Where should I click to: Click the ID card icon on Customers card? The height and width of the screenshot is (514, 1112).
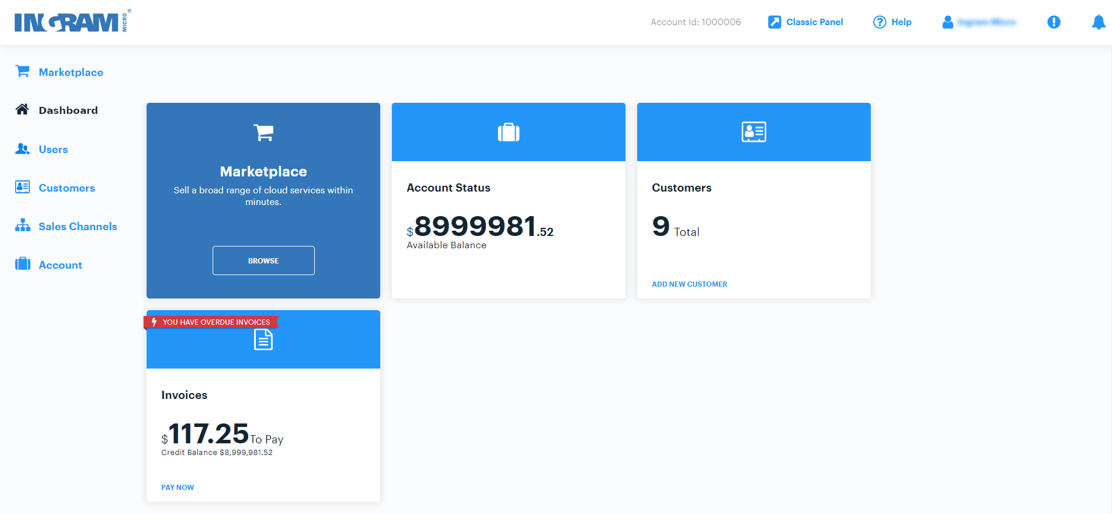tap(753, 132)
